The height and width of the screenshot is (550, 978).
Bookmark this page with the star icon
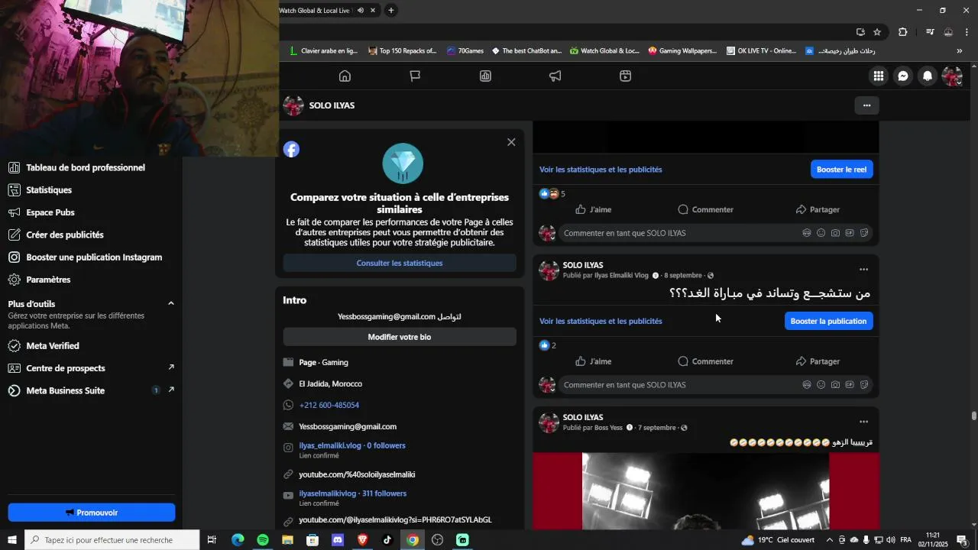pos(877,32)
